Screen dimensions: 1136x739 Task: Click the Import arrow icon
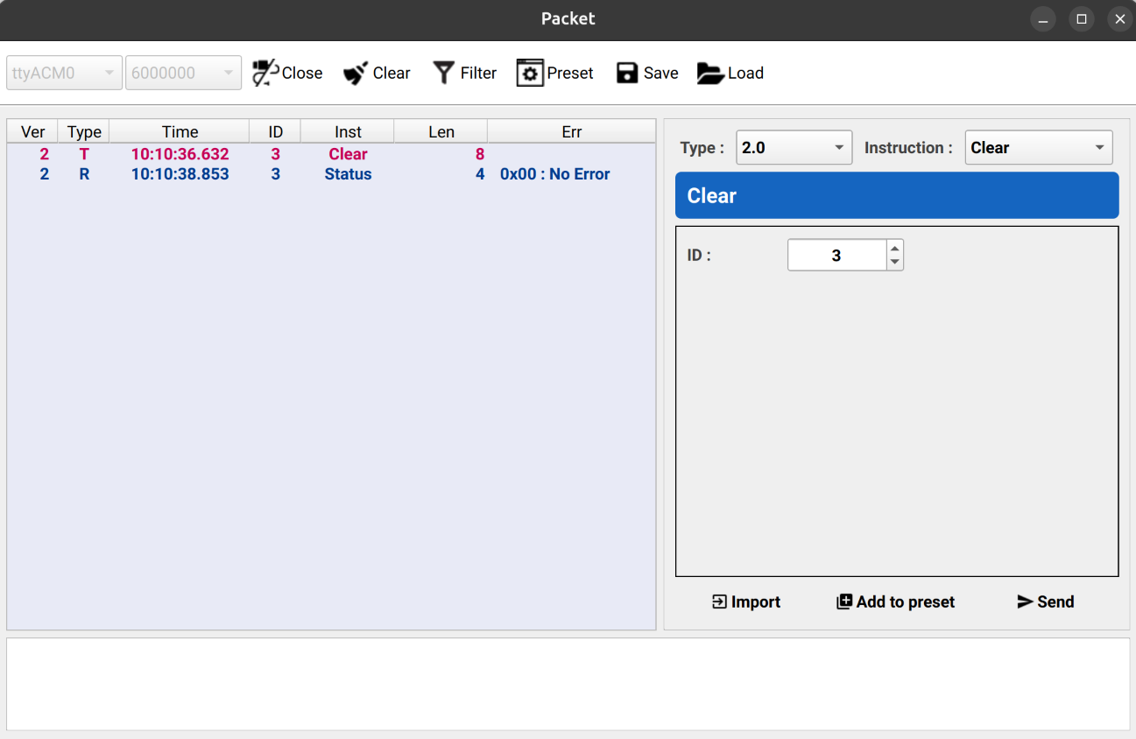click(719, 602)
